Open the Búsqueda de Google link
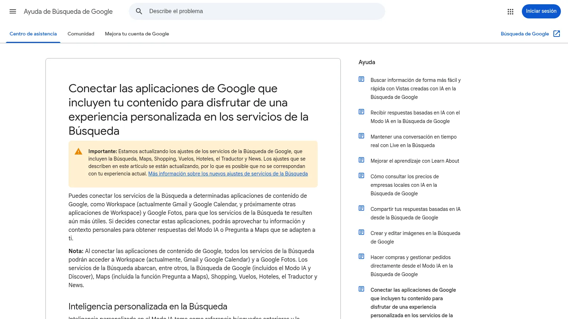The height and width of the screenshot is (319, 568). click(525, 34)
